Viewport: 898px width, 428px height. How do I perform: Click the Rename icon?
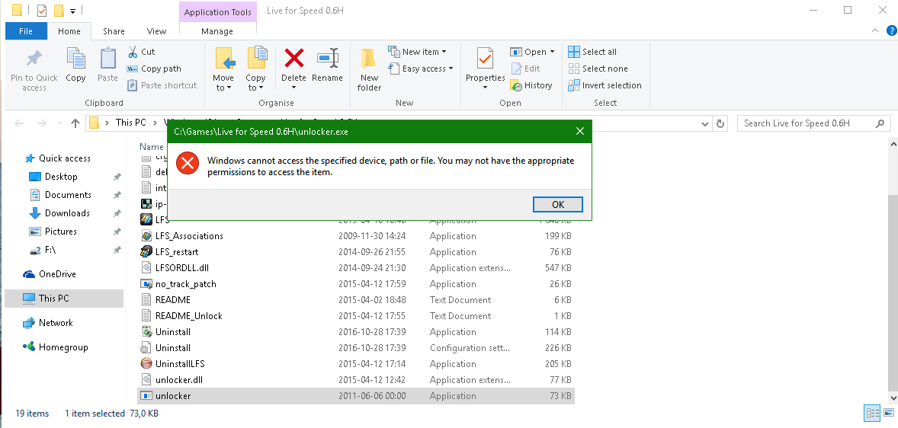[x=328, y=59]
